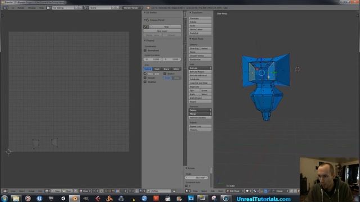Open the Render menu in top bar
360x202 pixels.
click(21, 8)
